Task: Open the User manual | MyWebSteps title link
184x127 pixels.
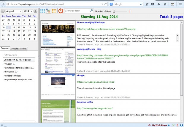Action: coord(91,22)
